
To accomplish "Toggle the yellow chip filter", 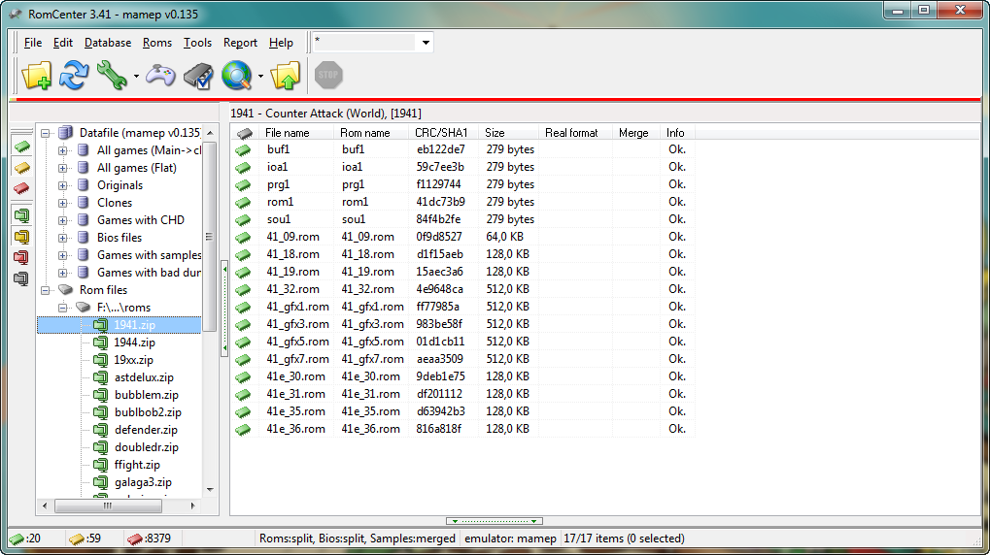I will 20,167.
